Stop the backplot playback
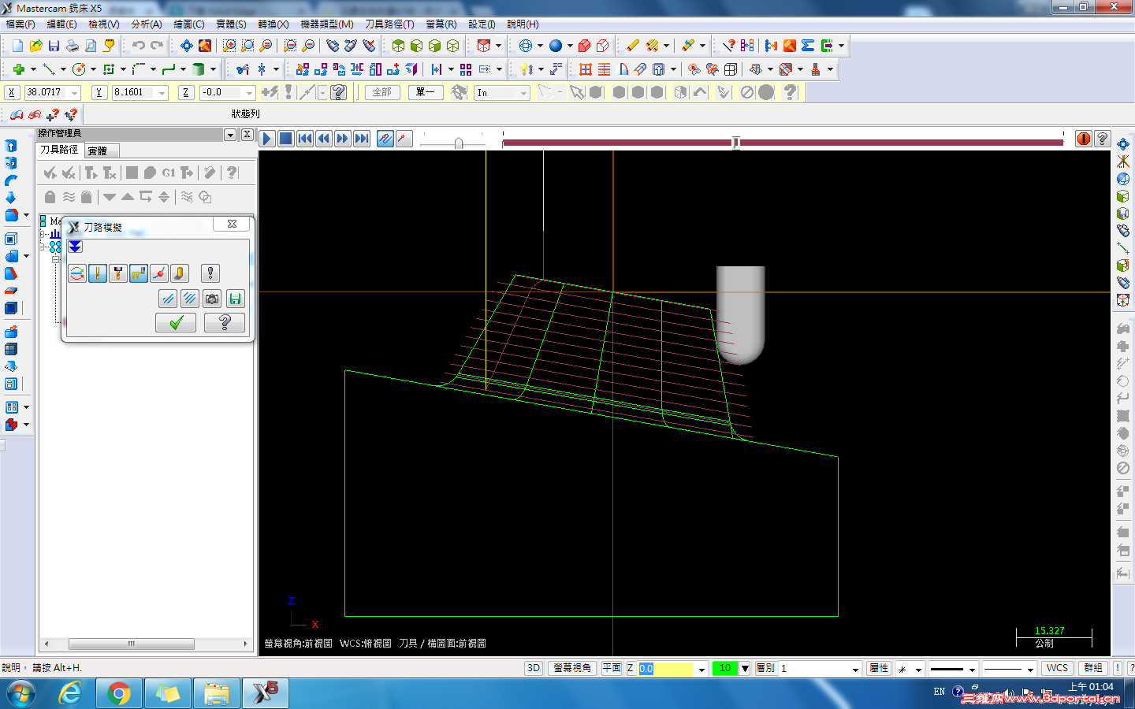Image resolution: width=1135 pixels, height=709 pixels. tap(286, 139)
